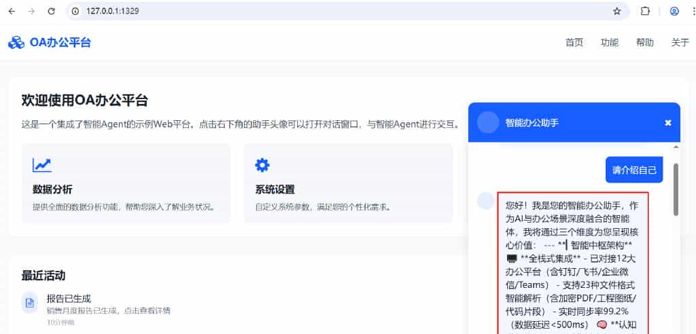Screen dimensions: 696x334
Task: Reload the page with refresh icon
Action: tap(52, 11)
